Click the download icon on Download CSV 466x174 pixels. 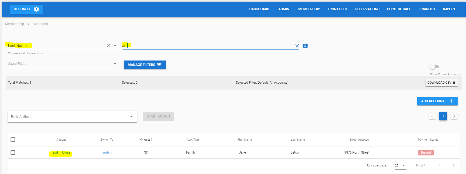(454, 83)
